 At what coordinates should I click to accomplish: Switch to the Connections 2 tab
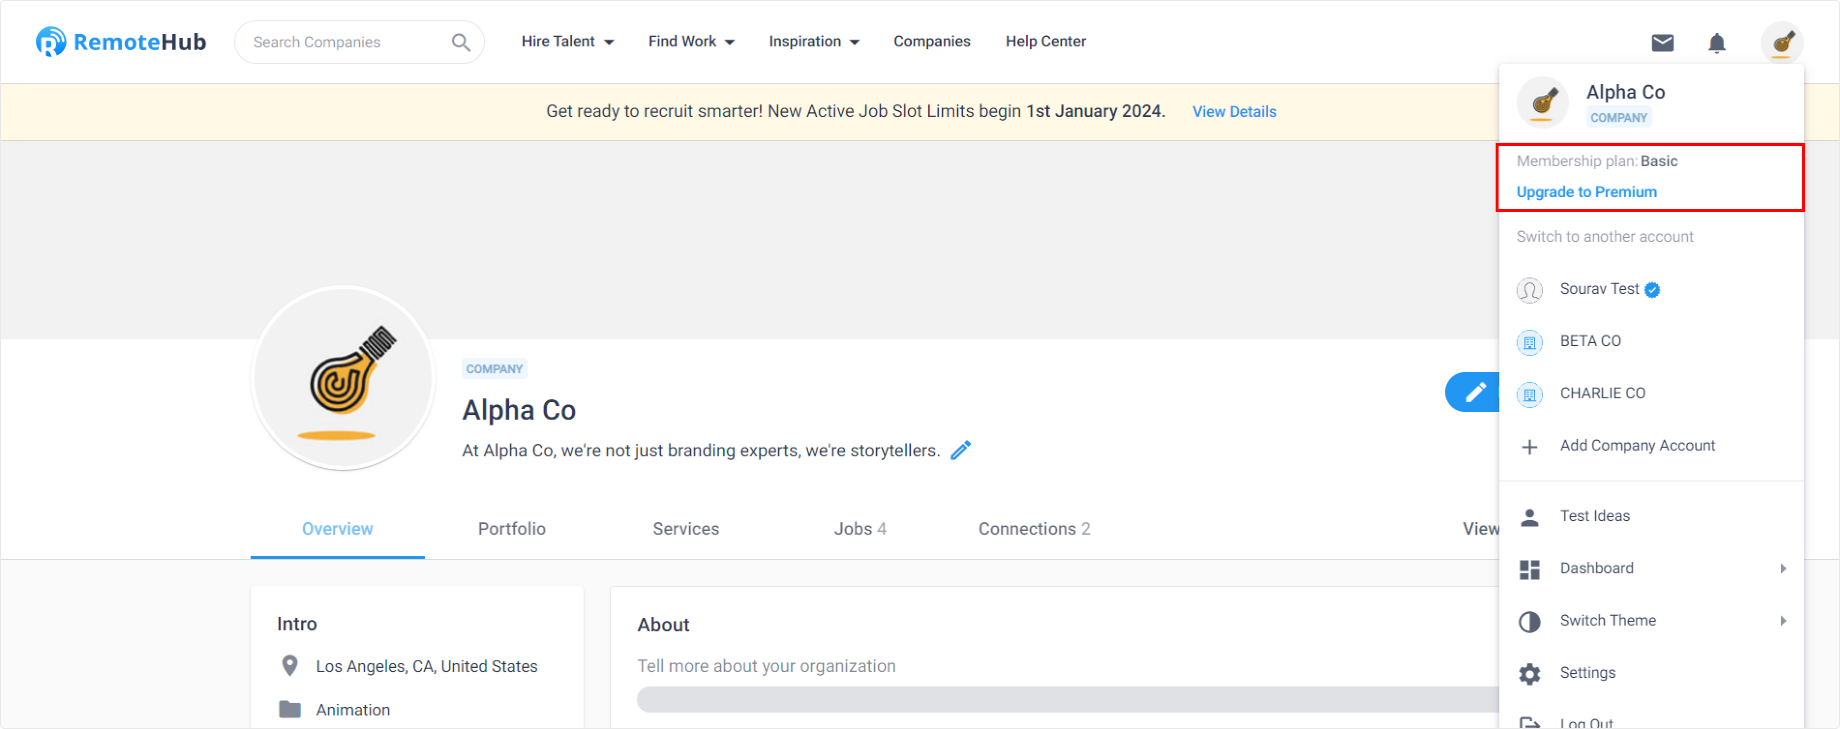(x=1034, y=528)
